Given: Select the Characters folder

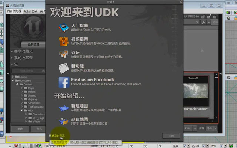Looking at the screenshot, I should (39, 114).
